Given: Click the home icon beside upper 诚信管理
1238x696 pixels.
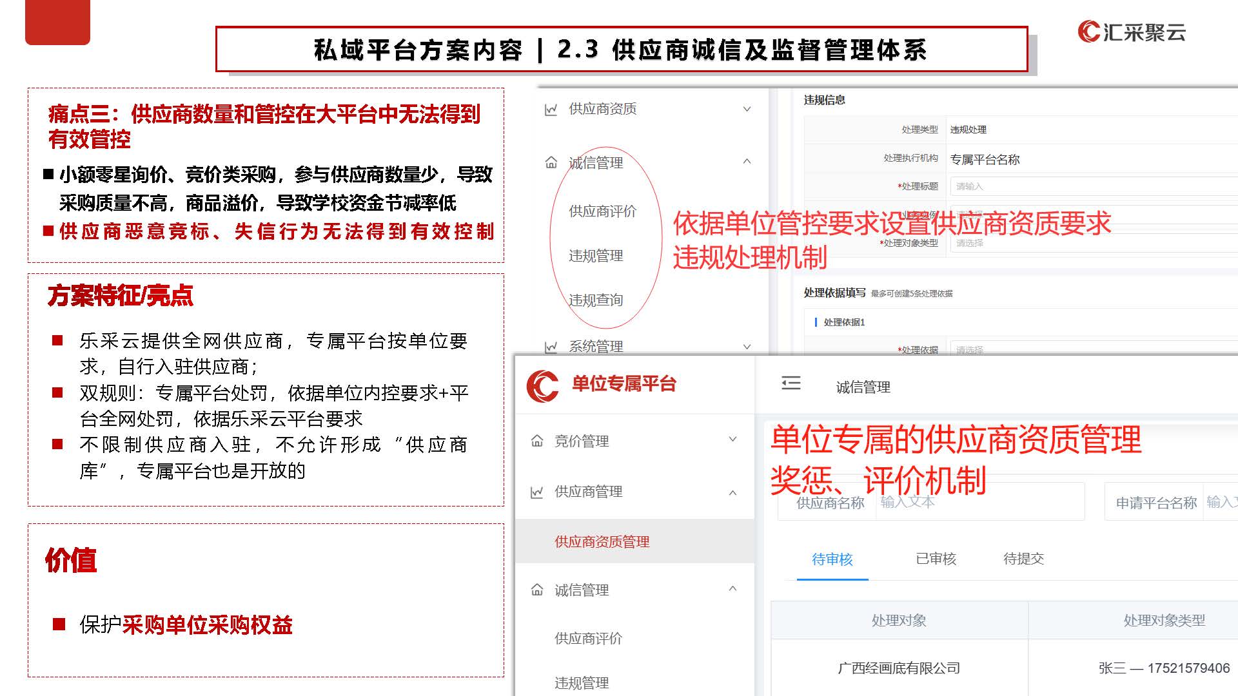Looking at the screenshot, I should click(551, 162).
